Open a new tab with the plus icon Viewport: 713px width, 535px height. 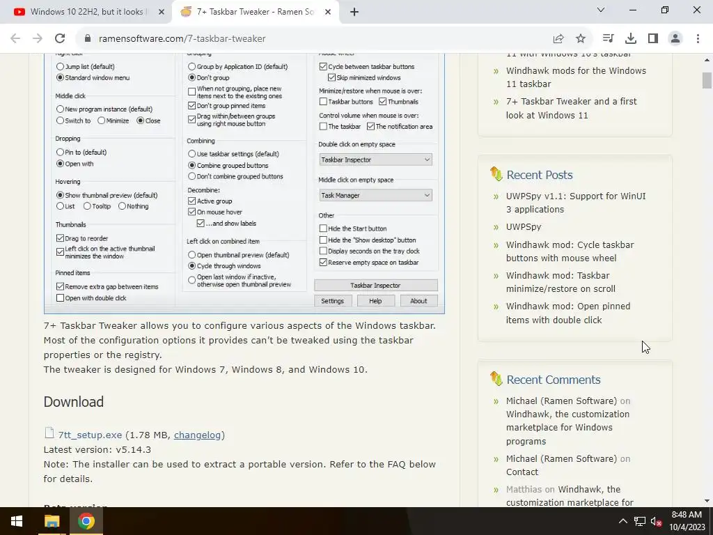(354, 12)
